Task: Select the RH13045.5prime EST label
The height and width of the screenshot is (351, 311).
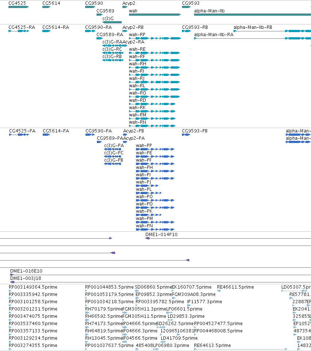Action: [x=104, y=338]
